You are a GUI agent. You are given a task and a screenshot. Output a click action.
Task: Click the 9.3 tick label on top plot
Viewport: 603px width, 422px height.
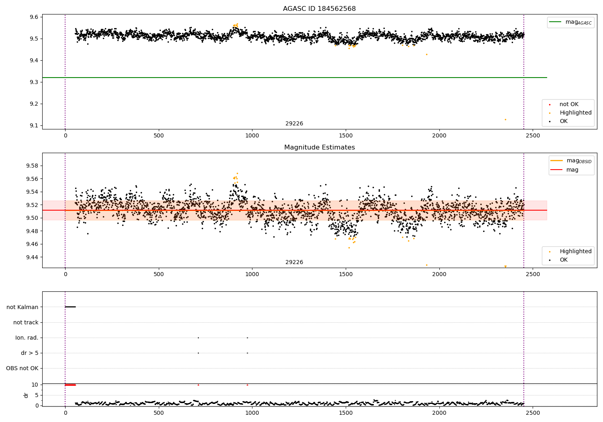click(34, 82)
